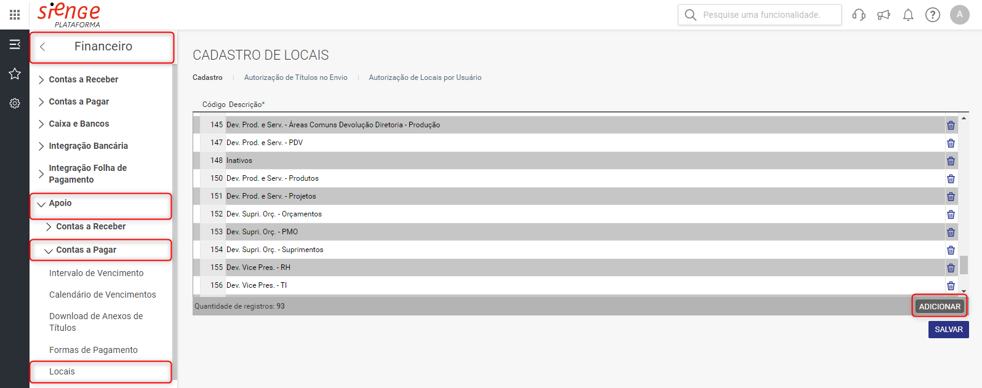
Task: Delete row 152 Orçamentos with trash icon
Action: [951, 214]
